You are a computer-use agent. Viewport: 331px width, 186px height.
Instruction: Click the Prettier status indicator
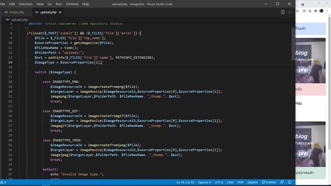[269, 182]
